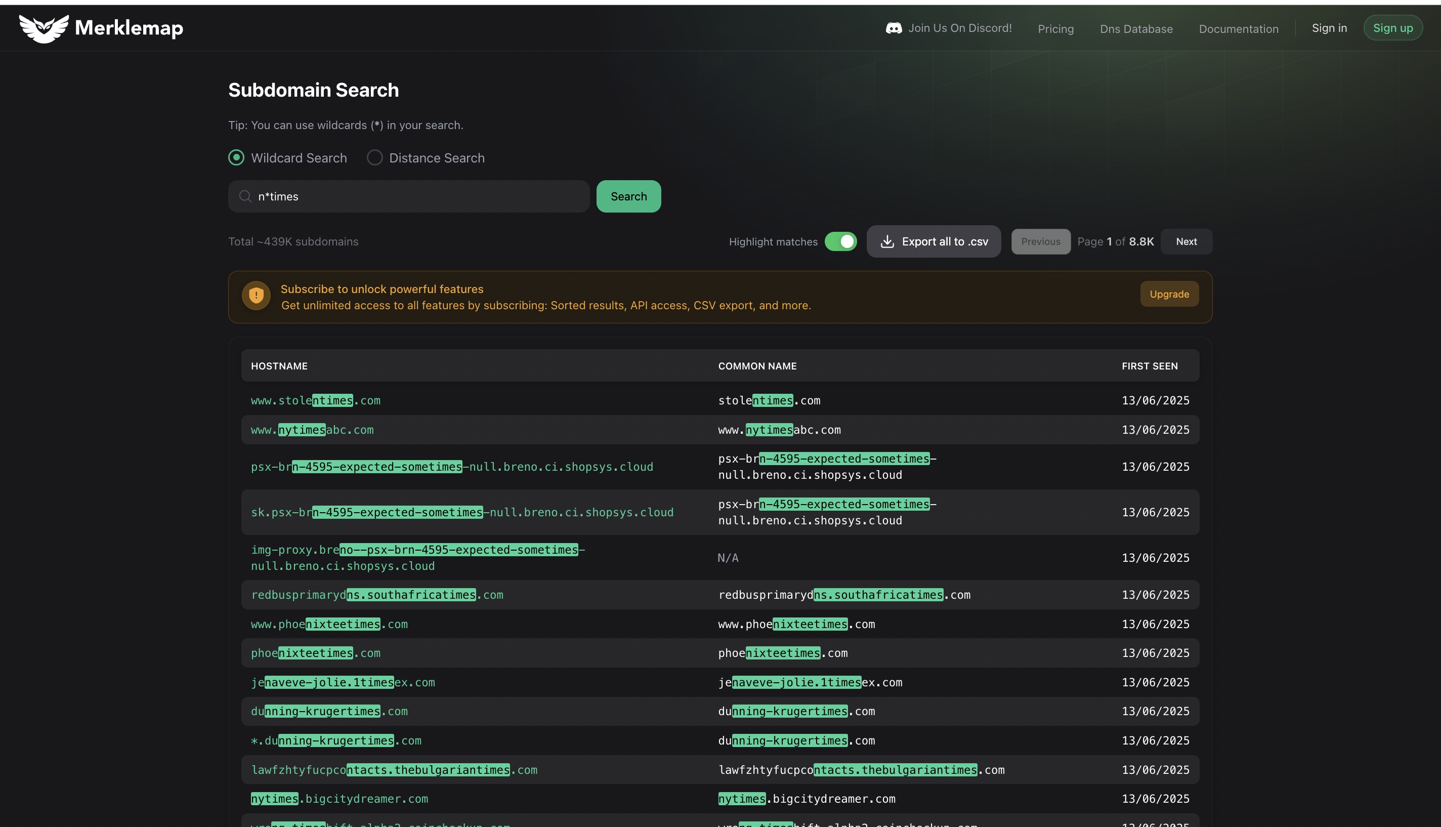Open hostname dunning-krugertimes.com without wildcard

[329, 711]
